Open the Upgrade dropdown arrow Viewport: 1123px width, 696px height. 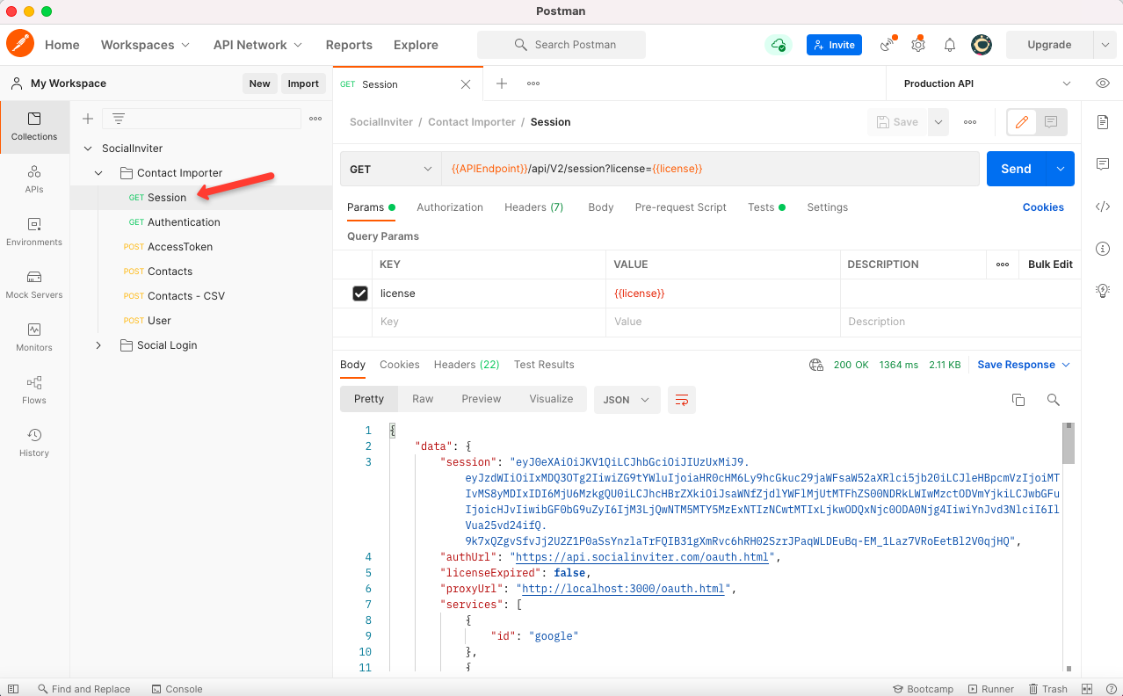tap(1105, 45)
